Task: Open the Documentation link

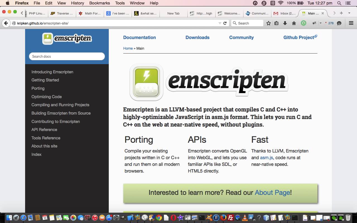Action: [139, 37]
